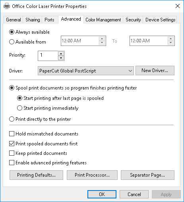Tick Keep printed documents checkbox
This screenshot has height=202, width=184.
12,153
